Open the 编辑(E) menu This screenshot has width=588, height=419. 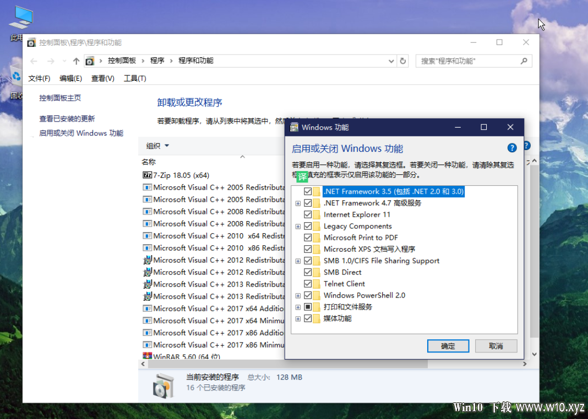coord(70,78)
